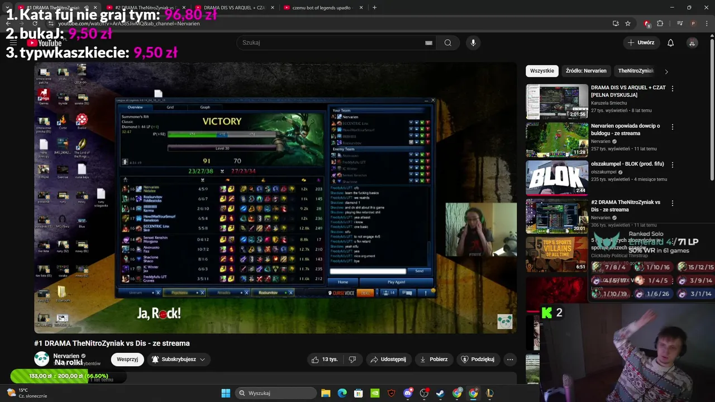Open Nervarien opowiada dowcip o buldogu title
This screenshot has height=402, width=715.
coord(626,130)
